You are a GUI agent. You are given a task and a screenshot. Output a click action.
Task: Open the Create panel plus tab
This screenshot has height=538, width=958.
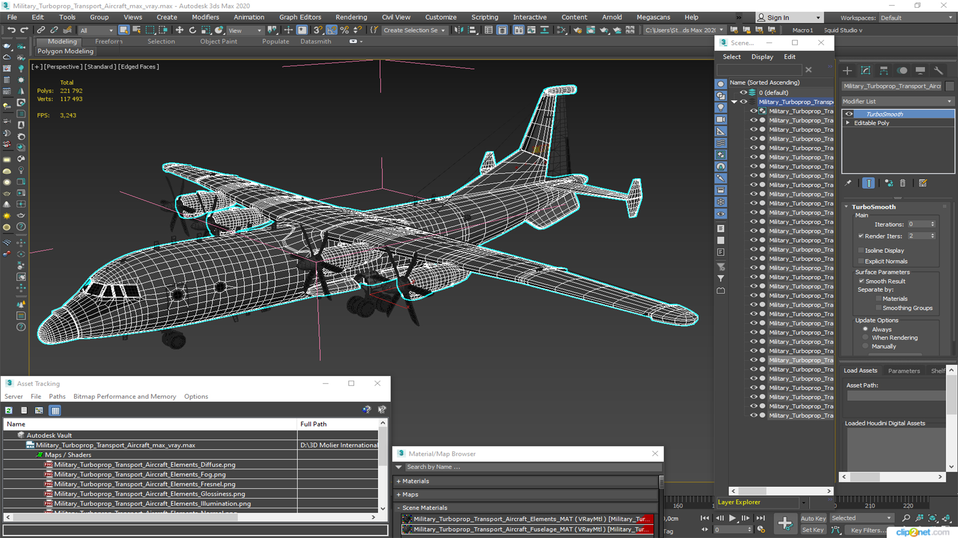tap(847, 71)
